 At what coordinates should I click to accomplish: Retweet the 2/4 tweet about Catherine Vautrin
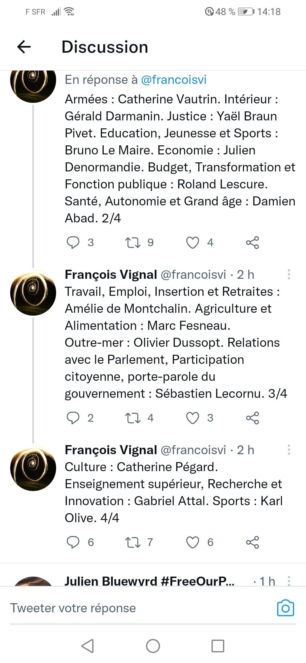pos(133,243)
